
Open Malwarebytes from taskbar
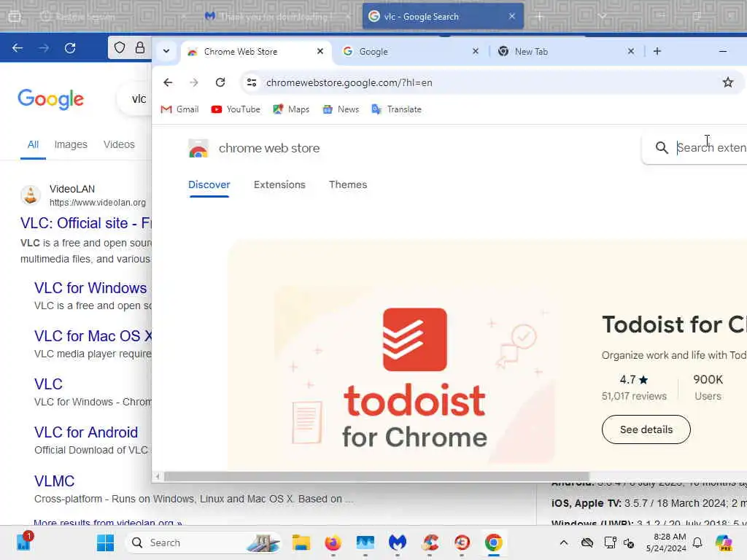click(398, 542)
